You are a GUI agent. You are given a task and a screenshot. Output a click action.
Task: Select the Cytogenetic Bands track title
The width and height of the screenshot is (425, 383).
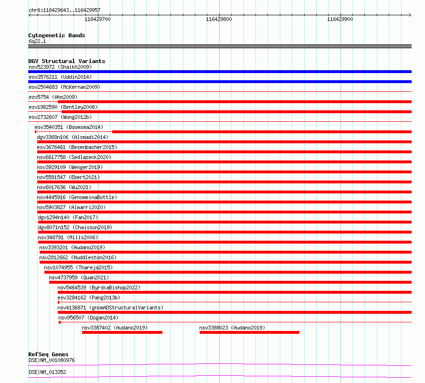[x=57, y=35]
